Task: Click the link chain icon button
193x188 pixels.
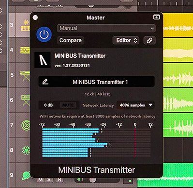Action: (149, 40)
